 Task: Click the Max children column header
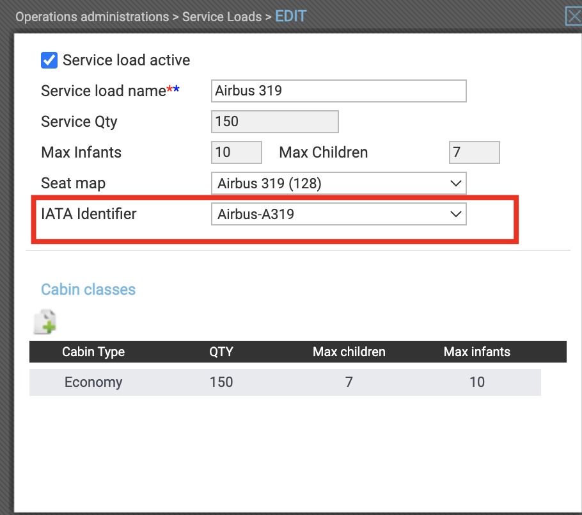click(x=349, y=352)
